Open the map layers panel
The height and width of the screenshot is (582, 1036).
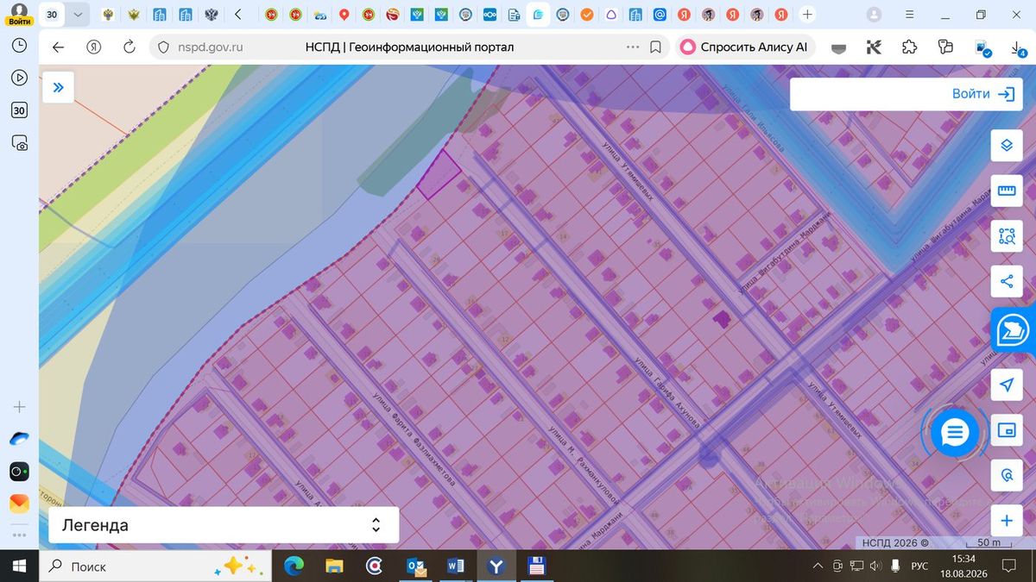pyautogui.click(x=1006, y=144)
